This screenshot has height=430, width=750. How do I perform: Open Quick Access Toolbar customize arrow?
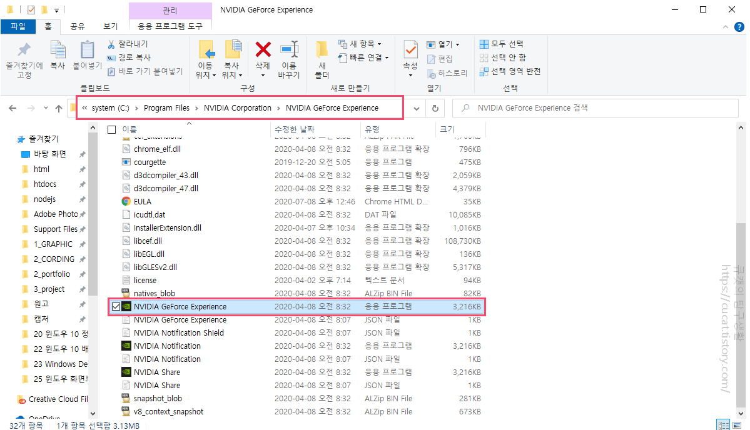point(56,9)
